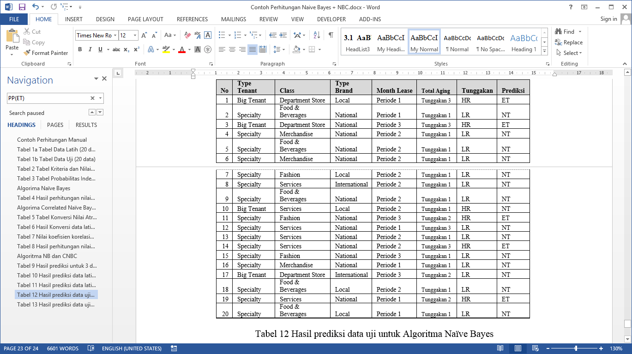Click the Increase Indent icon
632x354 pixels.
283,35
